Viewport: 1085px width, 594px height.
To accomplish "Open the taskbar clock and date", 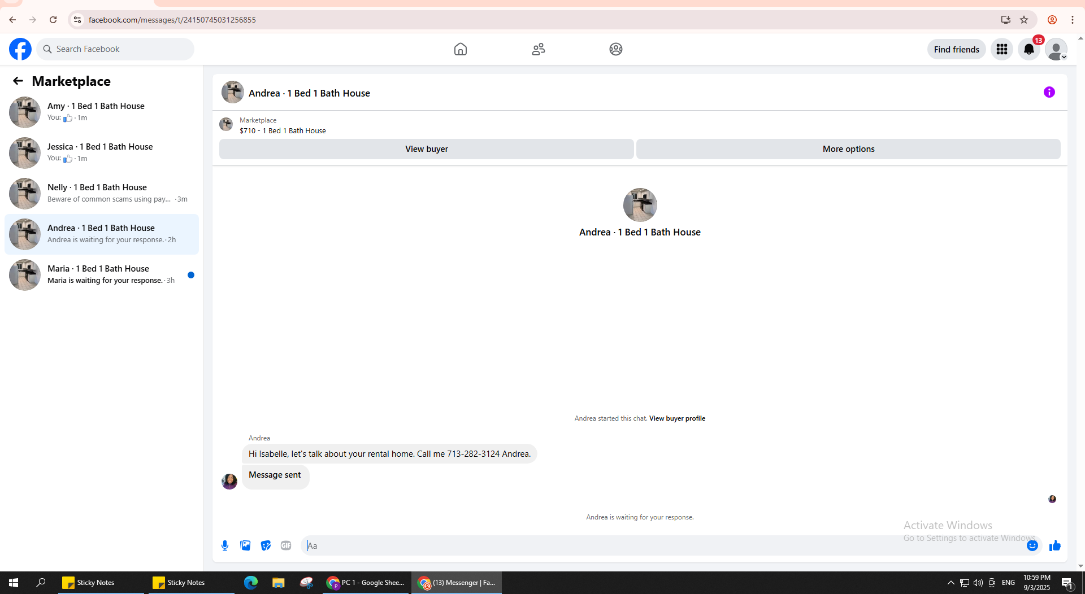I will [1037, 583].
